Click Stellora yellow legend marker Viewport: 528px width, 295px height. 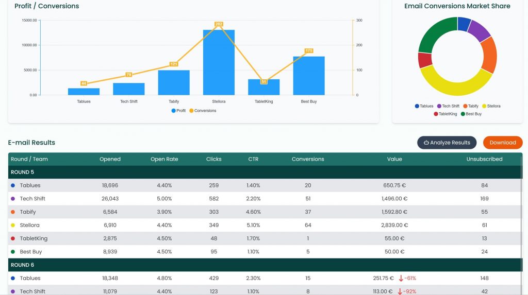coord(484,106)
